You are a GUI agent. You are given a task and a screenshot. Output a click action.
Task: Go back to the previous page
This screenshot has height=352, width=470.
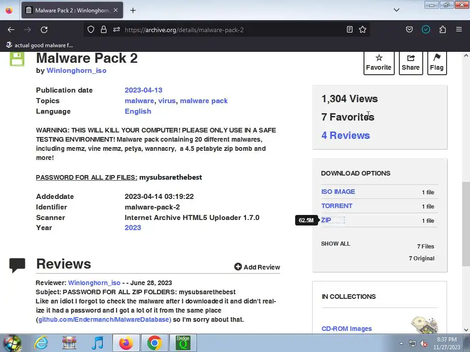tap(11, 30)
